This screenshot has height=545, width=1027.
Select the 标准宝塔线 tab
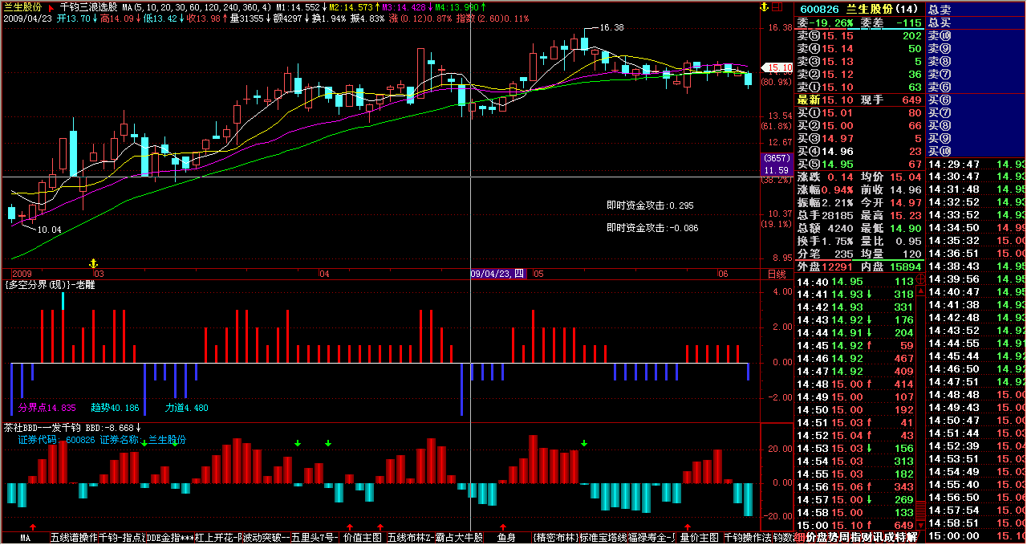coord(603,537)
